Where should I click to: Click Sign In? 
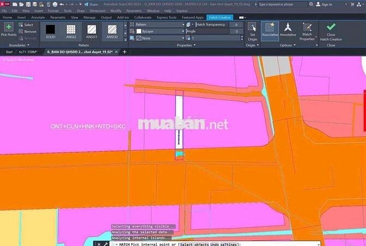[324, 4]
